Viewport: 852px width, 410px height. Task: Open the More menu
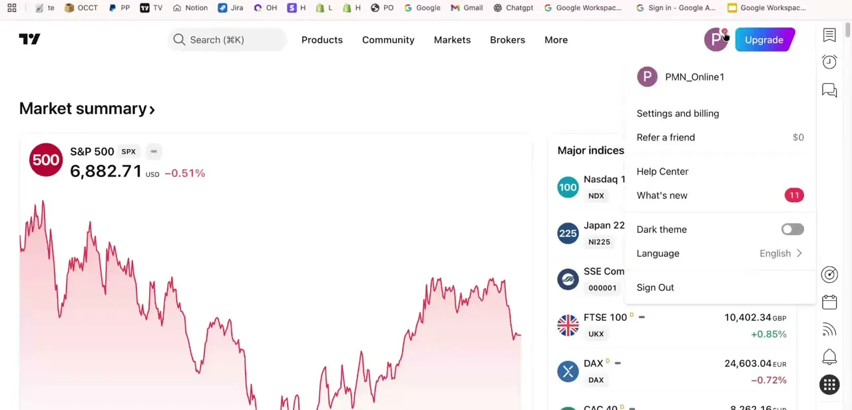click(x=556, y=40)
